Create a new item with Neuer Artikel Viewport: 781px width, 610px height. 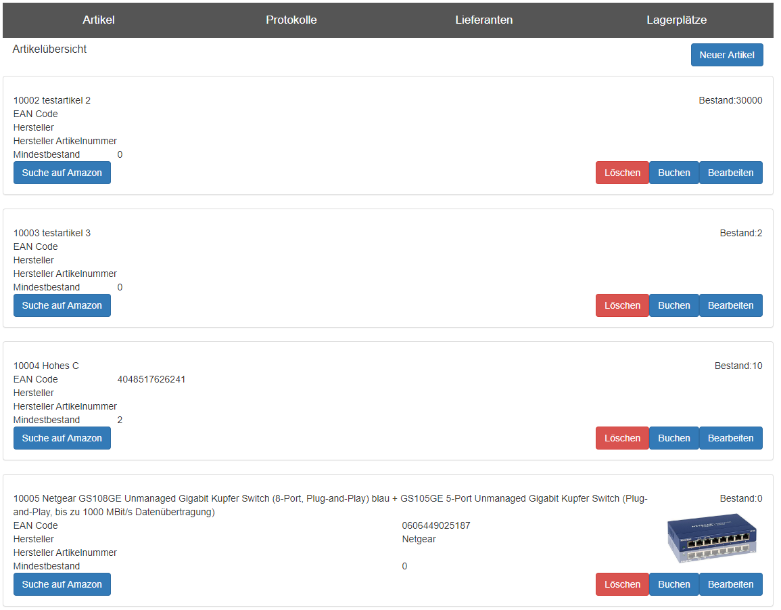coord(727,55)
